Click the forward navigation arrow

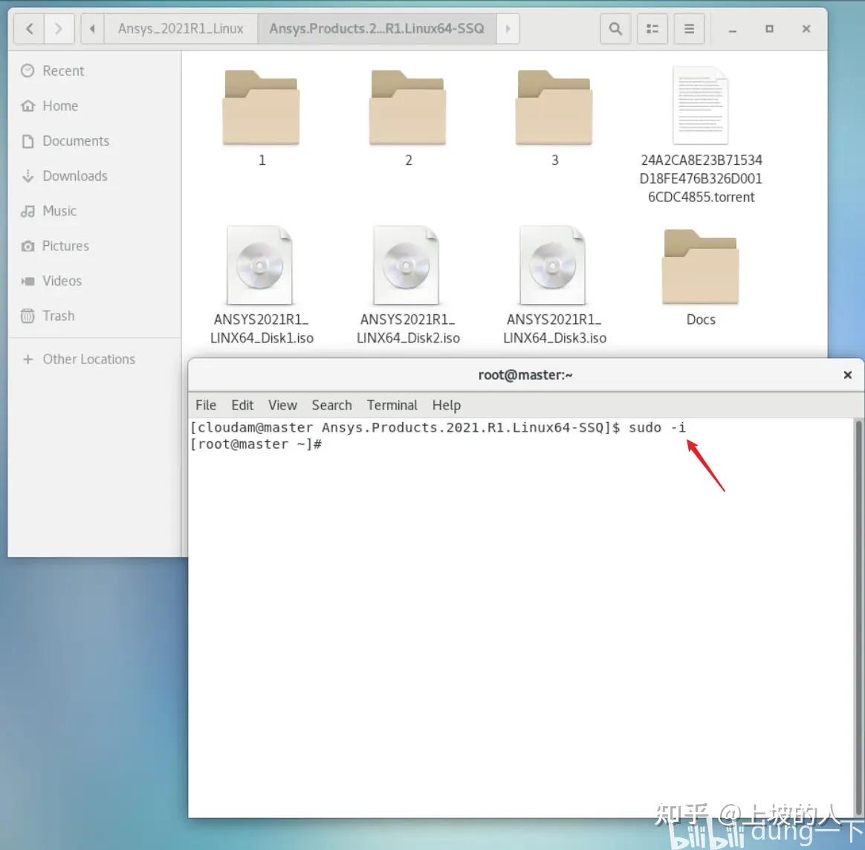pos(59,28)
